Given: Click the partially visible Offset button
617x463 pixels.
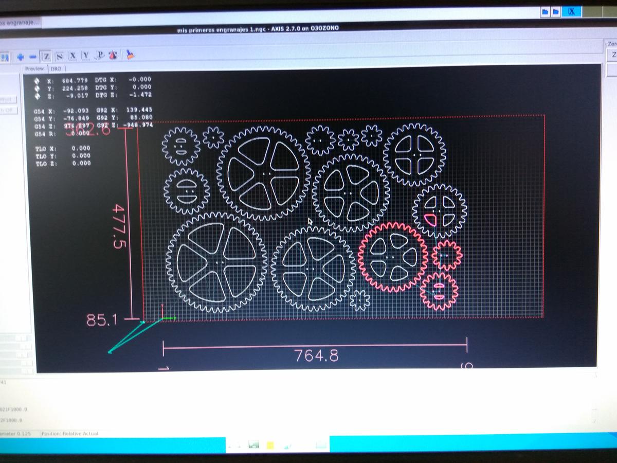Looking at the screenshot, I should tap(9, 99).
